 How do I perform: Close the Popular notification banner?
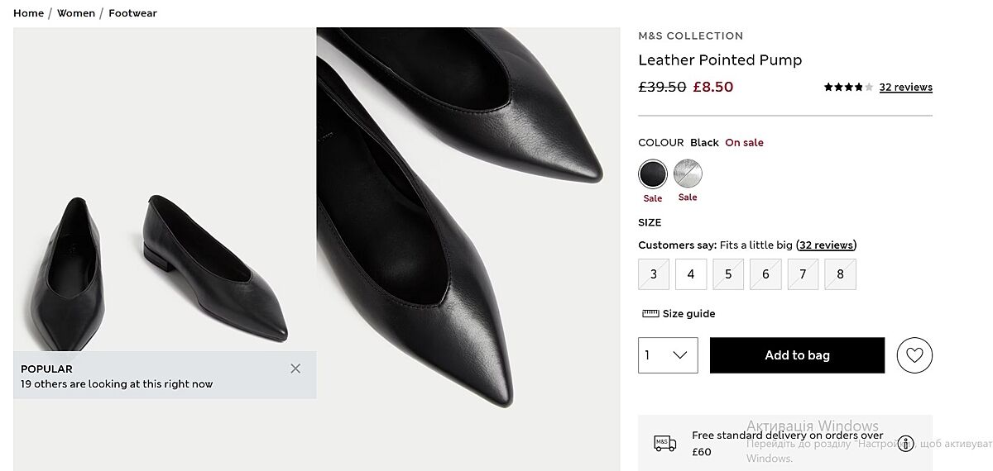tap(295, 369)
